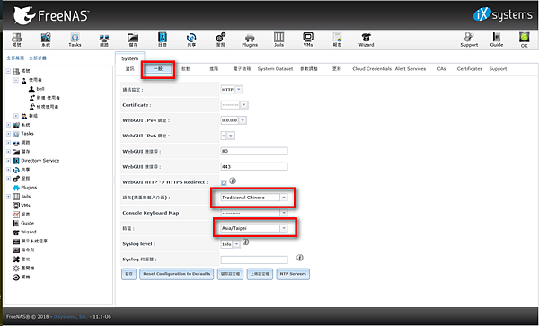Screen dimensions: 539x326
Task: Open System icon in top toolbar
Action: (x=46, y=40)
